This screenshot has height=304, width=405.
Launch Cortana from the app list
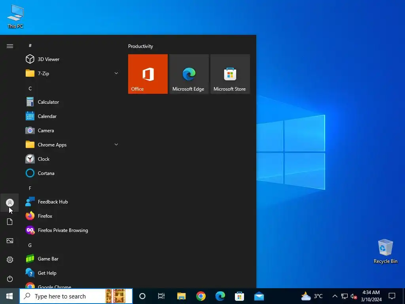(72, 173)
